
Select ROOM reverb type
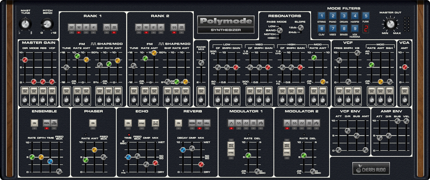tap(192, 123)
